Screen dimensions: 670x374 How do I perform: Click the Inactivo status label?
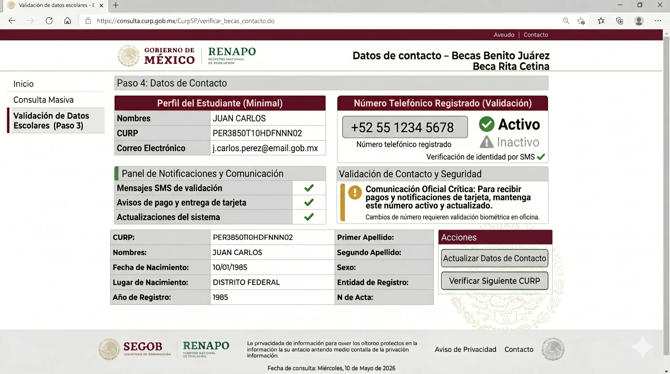click(518, 142)
